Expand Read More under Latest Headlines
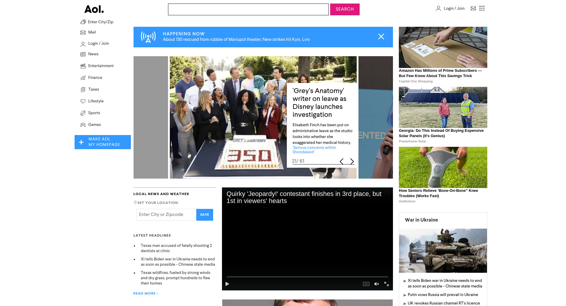The width and height of the screenshot is (566, 306). [x=145, y=293]
